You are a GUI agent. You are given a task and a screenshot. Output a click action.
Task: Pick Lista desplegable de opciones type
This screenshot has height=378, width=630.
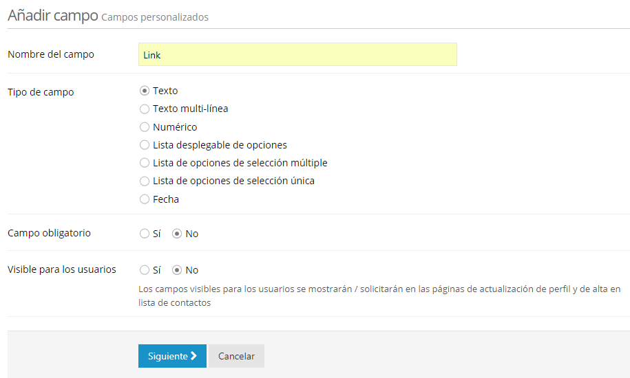tap(145, 145)
